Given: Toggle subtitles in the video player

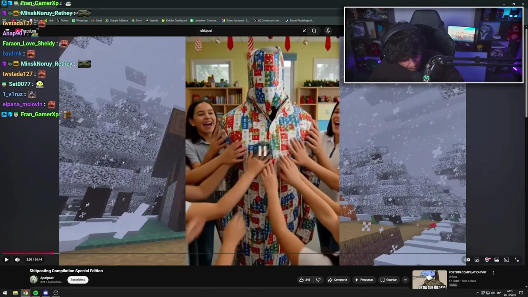Looking at the screenshot, I should click(477, 259).
